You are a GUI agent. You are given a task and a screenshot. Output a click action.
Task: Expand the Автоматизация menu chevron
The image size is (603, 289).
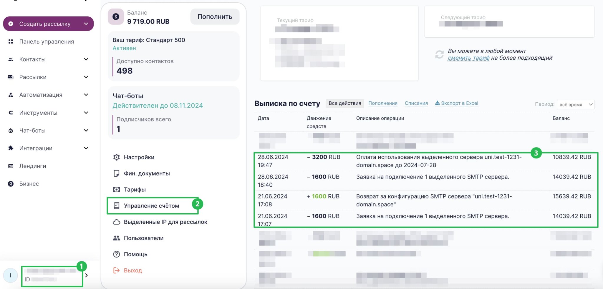[x=86, y=95]
